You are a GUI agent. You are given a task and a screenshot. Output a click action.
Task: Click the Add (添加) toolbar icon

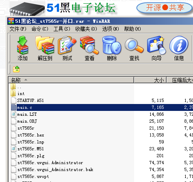[x=22, y=45]
